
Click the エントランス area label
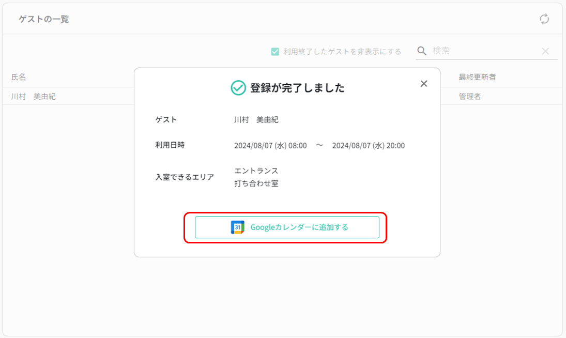coord(256,171)
